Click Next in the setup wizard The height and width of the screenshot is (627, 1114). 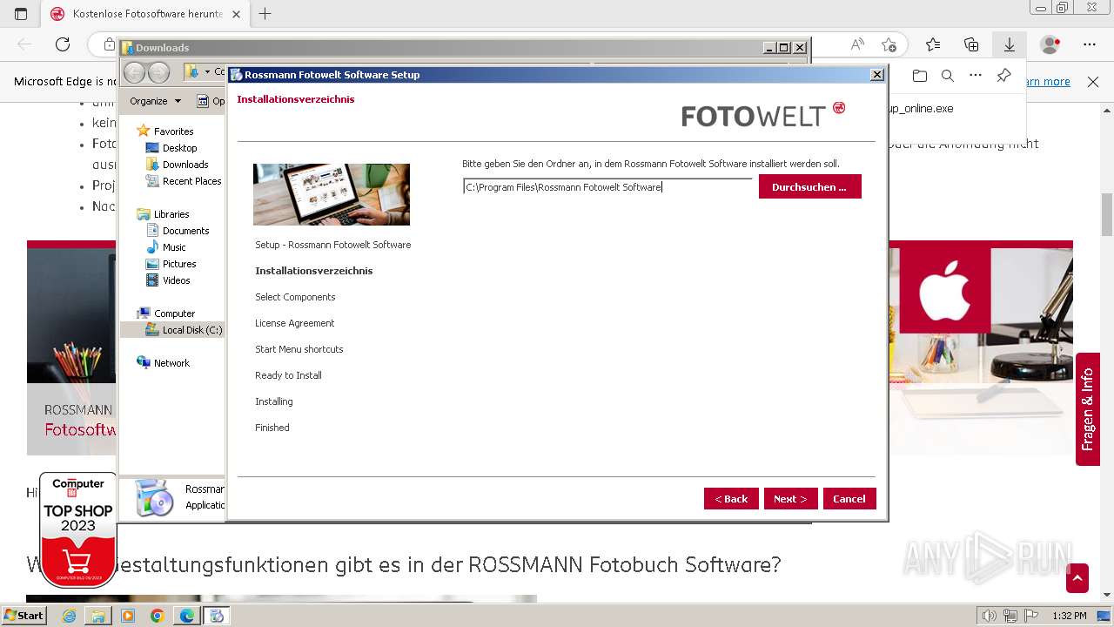pyautogui.click(x=790, y=499)
